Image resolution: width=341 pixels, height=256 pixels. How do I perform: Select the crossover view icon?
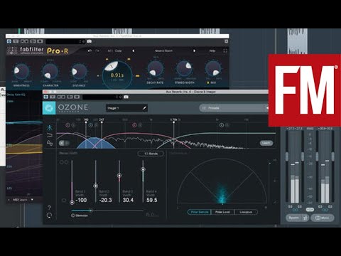50,135
